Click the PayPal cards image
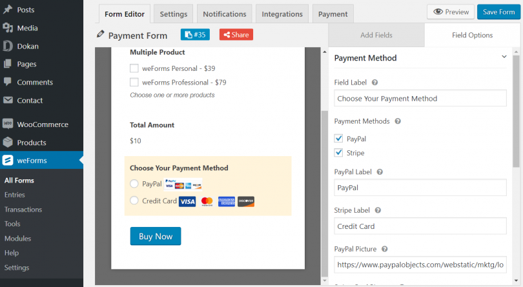Viewport: 523px width, 287px height. pos(183,184)
